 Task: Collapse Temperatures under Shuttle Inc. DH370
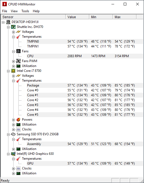click(14, 37)
